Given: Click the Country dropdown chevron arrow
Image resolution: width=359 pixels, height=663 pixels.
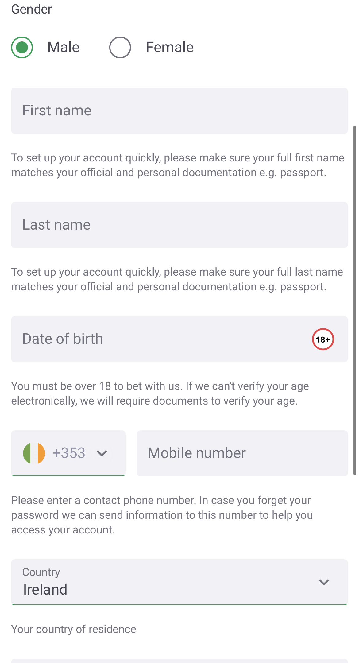Looking at the screenshot, I should coord(324,582).
